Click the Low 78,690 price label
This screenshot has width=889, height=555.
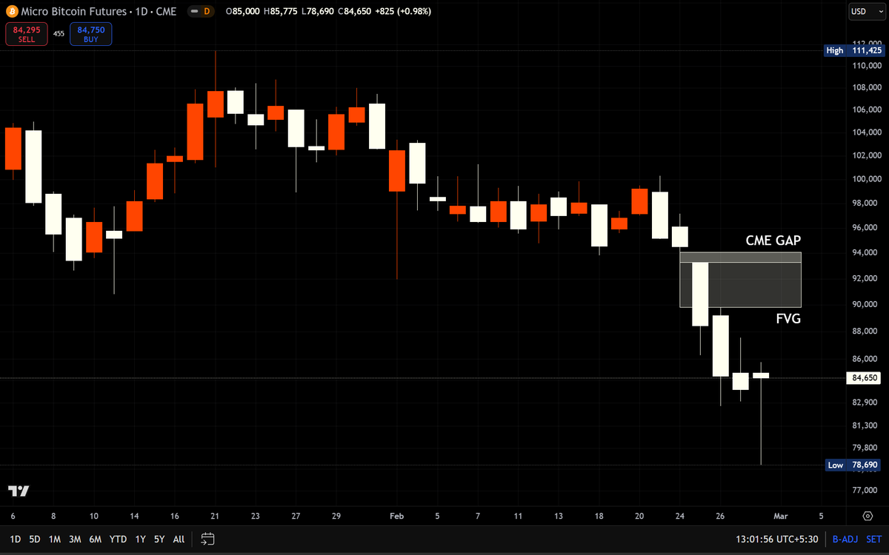854,465
